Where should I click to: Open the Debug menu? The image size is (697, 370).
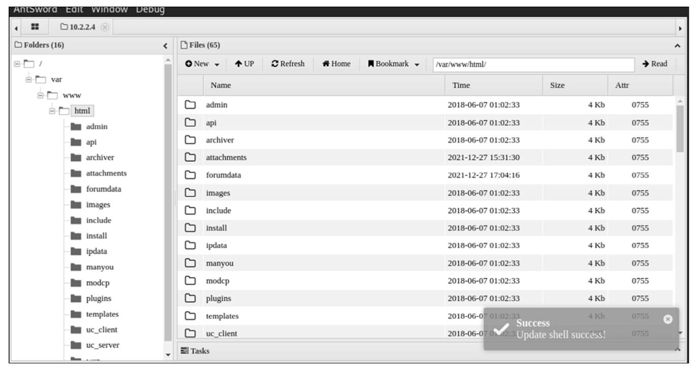click(150, 10)
